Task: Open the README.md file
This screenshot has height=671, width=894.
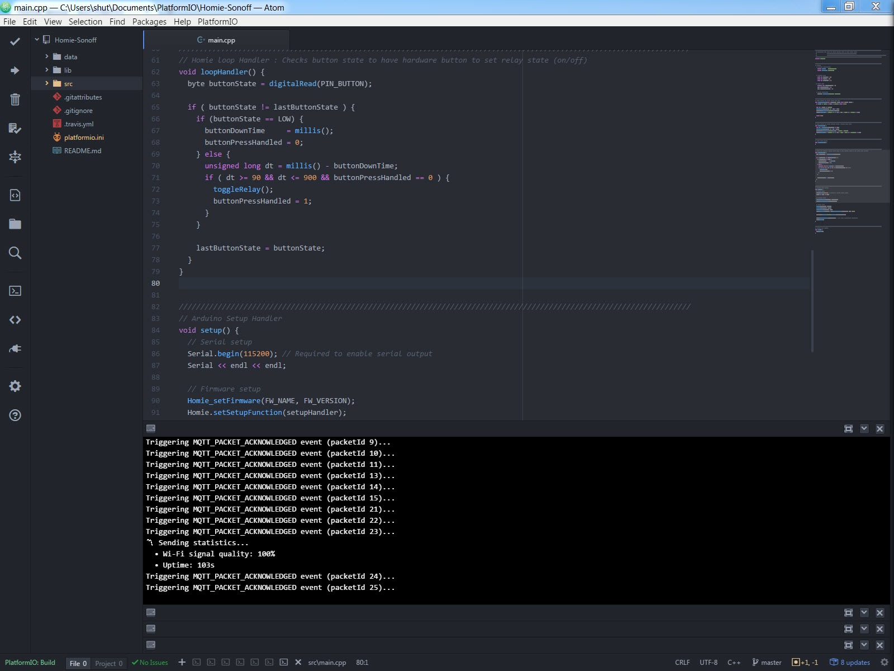Action: tap(83, 150)
